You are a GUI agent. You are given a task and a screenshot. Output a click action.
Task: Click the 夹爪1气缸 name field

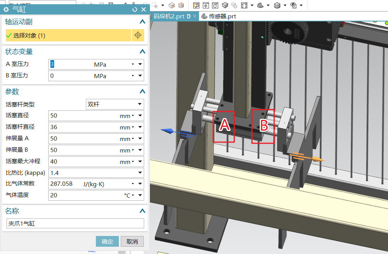point(75,223)
